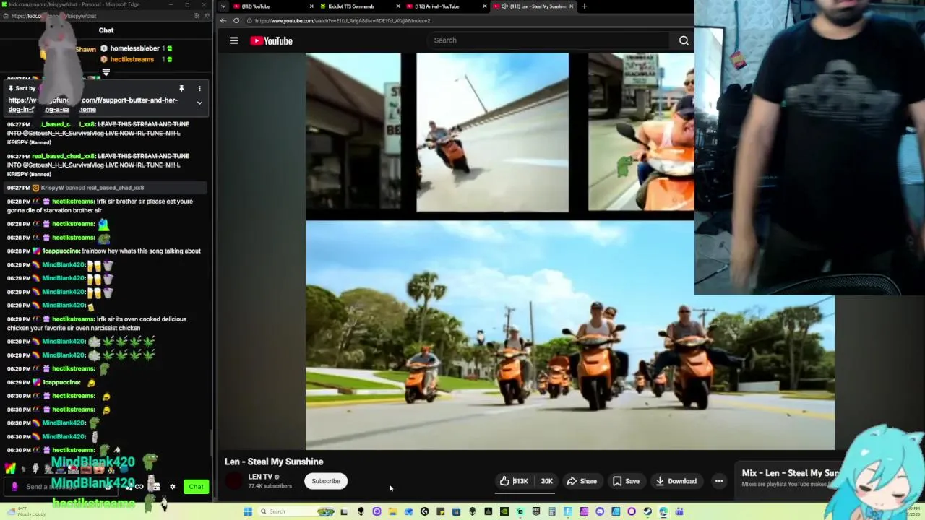
Task: Close the KickBot TTS Commands tab
Action: click(397, 6)
